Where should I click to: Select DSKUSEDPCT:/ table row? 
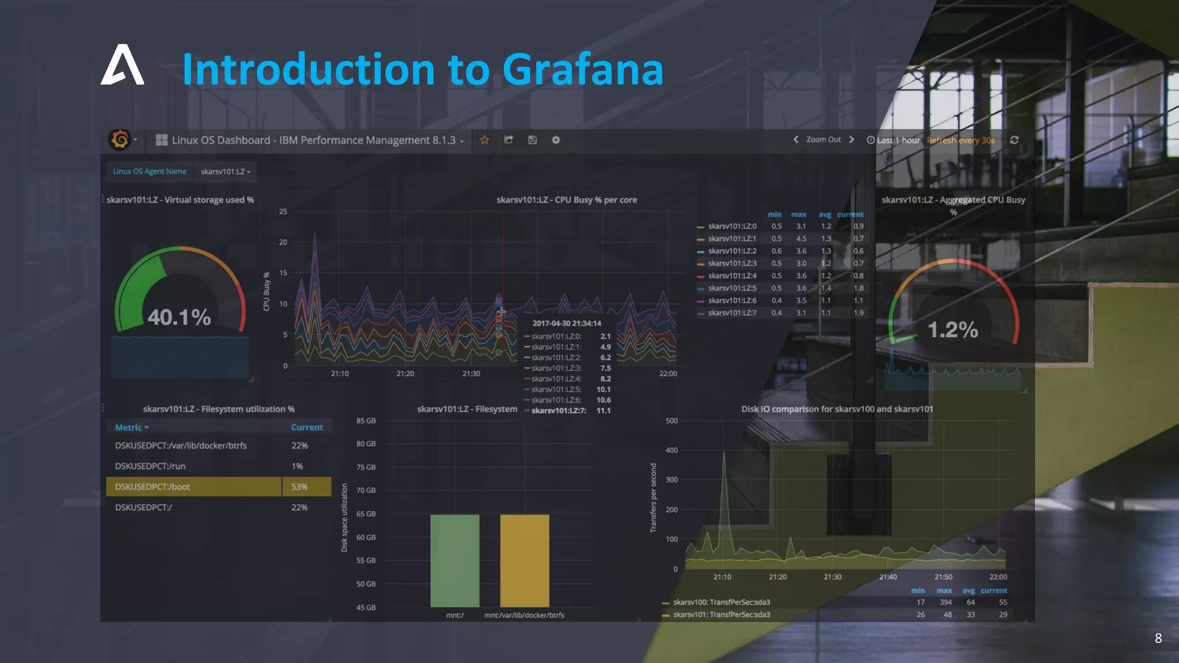point(219,507)
